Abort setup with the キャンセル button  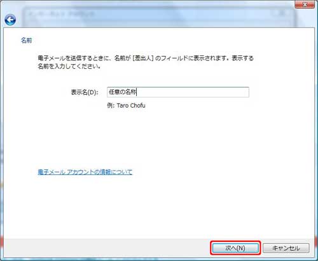pyautogui.click(x=286, y=248)
